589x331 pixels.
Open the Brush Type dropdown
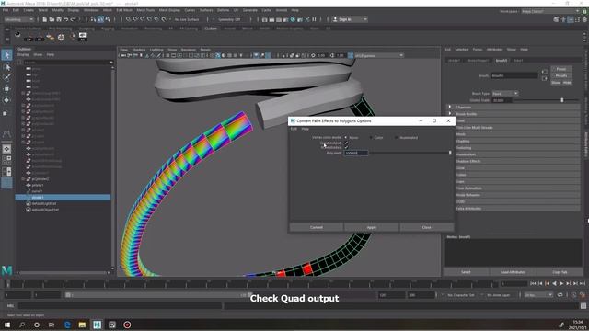(505, 94)
